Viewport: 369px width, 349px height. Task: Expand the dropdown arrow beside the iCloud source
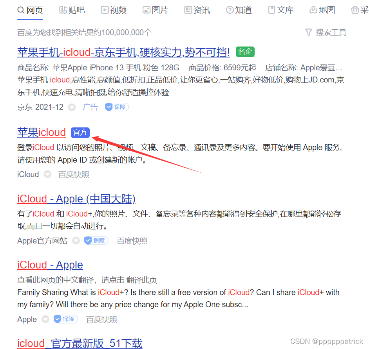pyautogui.click(x=47, y=174)
